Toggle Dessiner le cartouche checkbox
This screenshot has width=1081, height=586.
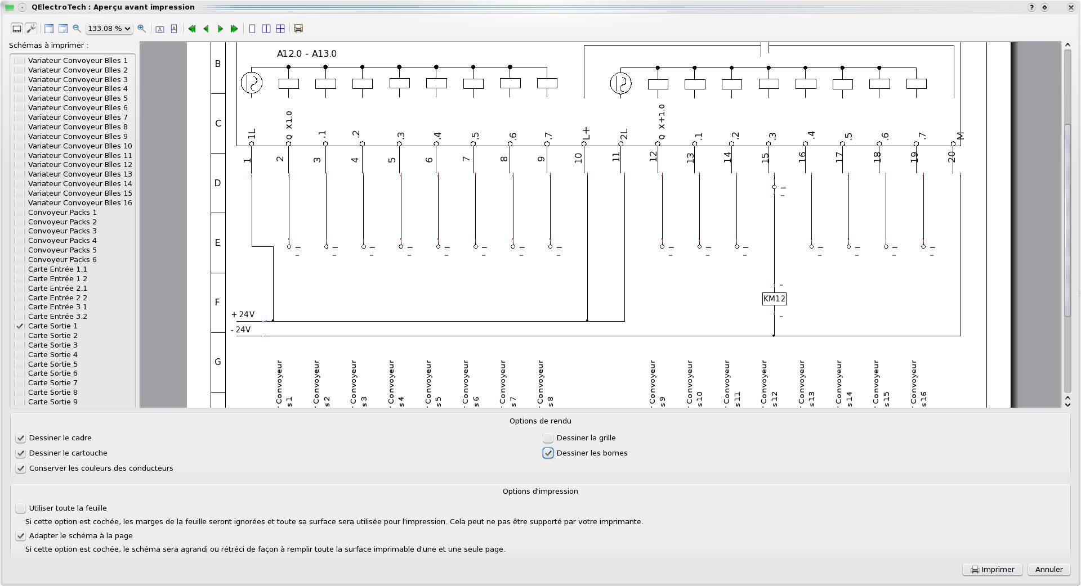click(x=21, y=453)
